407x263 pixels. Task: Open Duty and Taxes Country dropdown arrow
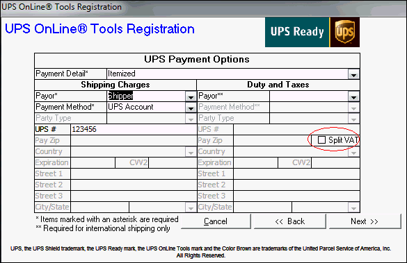point(353,152)
